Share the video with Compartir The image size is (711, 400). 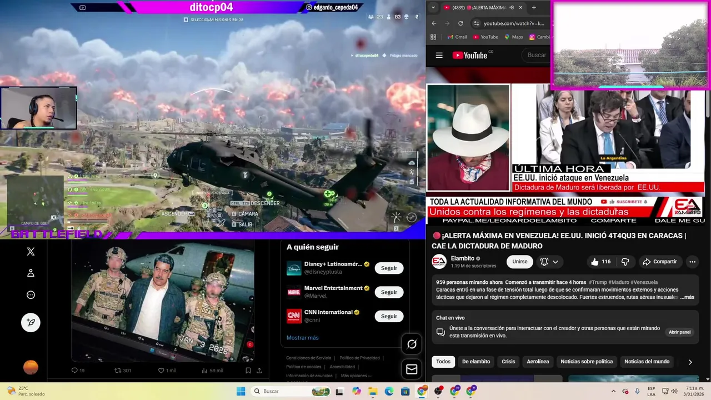660,262
